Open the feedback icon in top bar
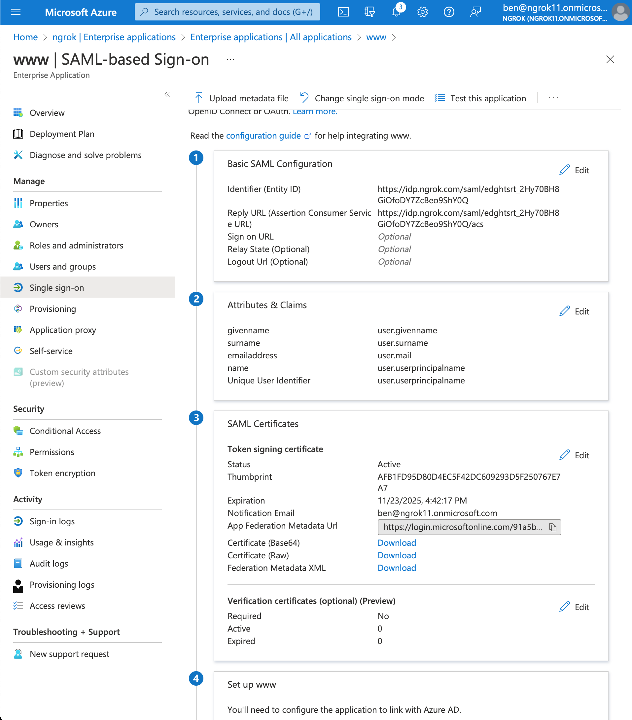 tap(475, 12)
